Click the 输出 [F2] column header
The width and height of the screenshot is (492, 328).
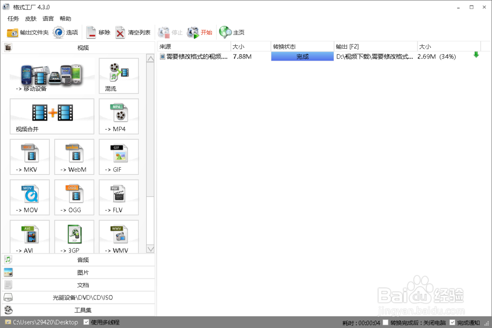pyautogui.click(x=375, y=46)
